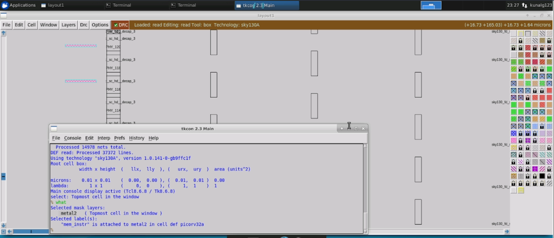Click the down arrow of the layout vertical scrollbar
554x238 pixels.
[3, 225]
